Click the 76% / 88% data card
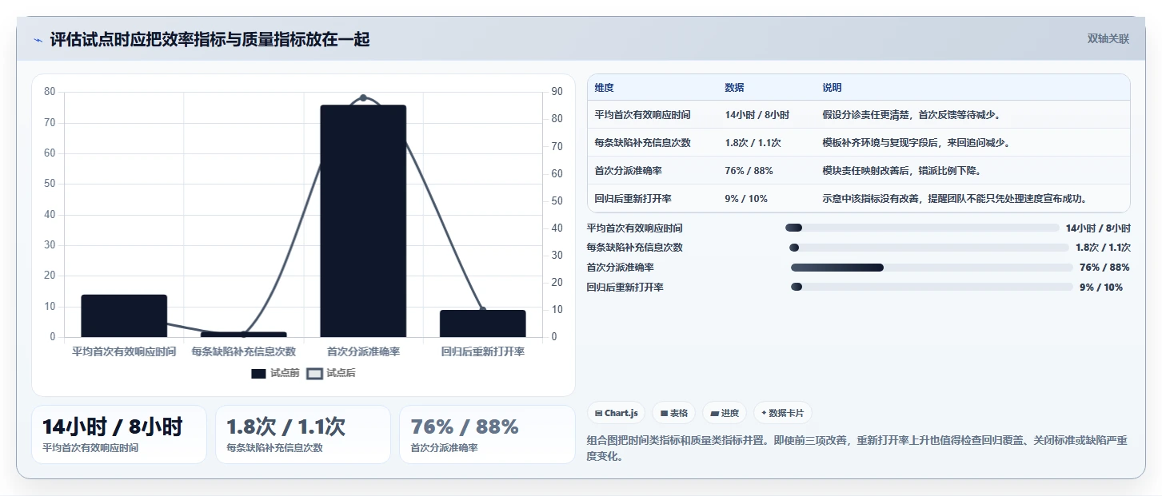 point(487,434)
